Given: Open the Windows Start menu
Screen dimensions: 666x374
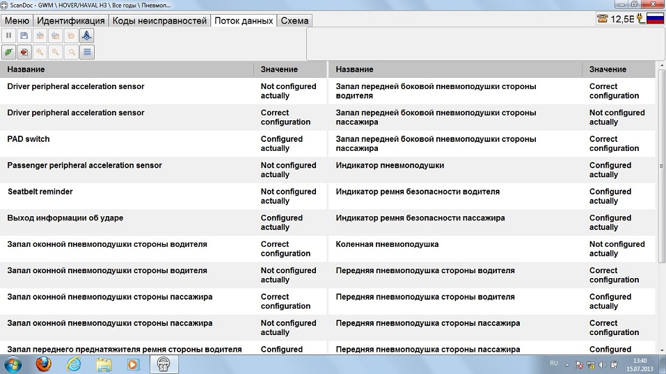Looking at the screenshot, I should (x=13, y=365).
